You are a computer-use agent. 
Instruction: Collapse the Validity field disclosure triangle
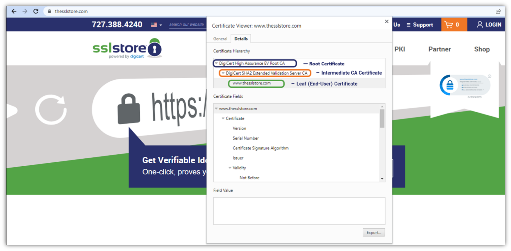coord(230,168)
